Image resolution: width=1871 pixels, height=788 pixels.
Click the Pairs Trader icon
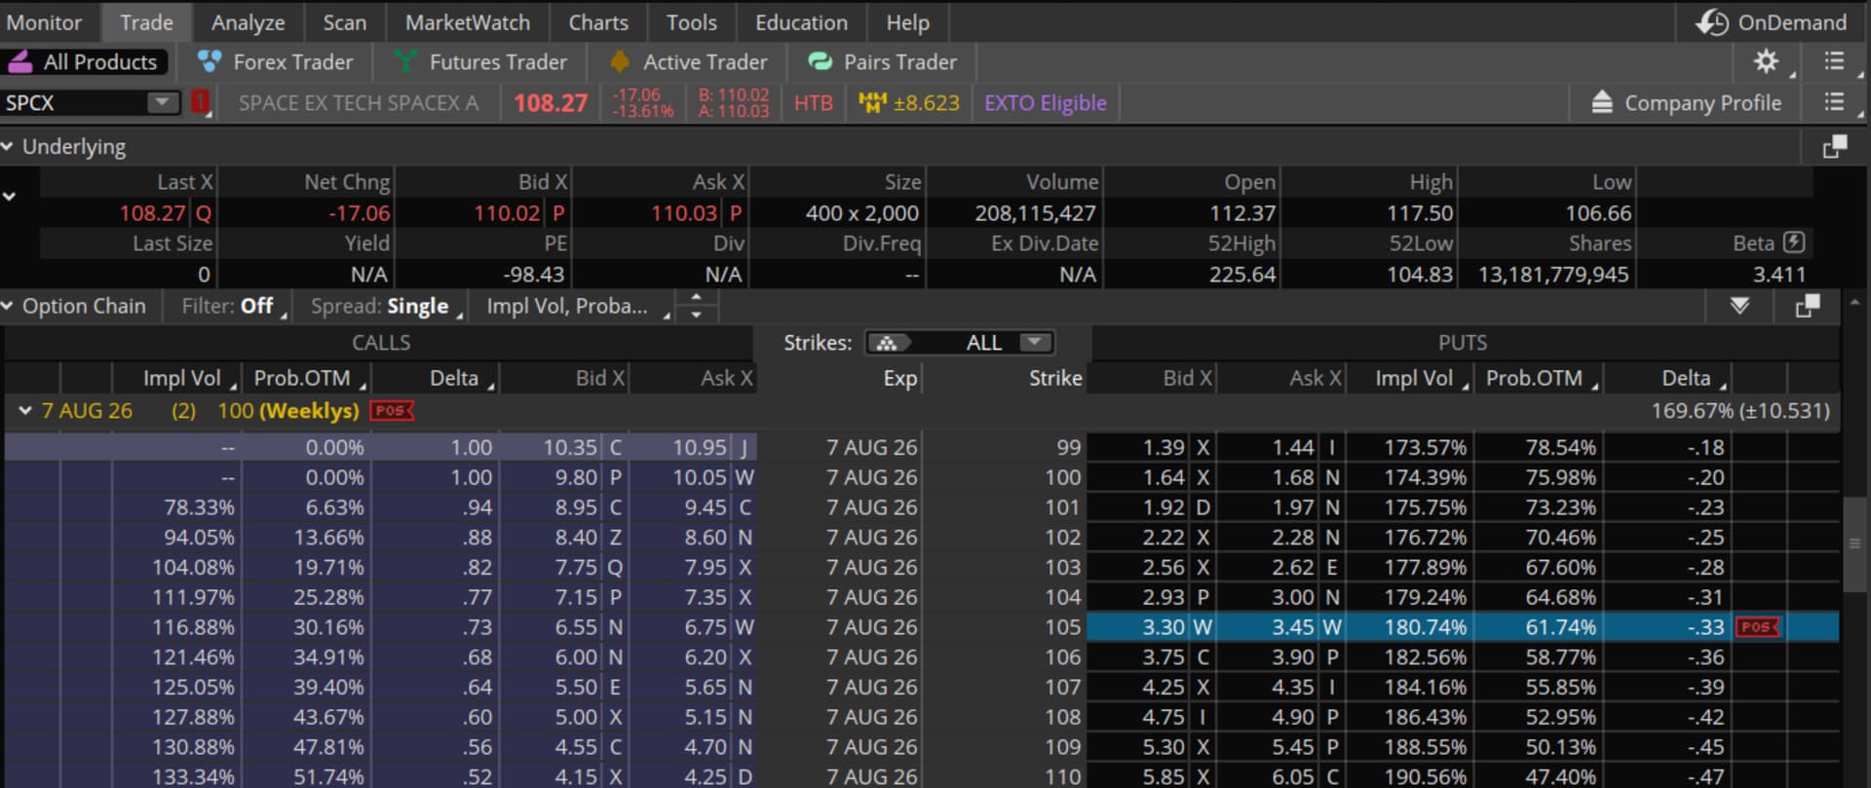(x=821, y=61)
